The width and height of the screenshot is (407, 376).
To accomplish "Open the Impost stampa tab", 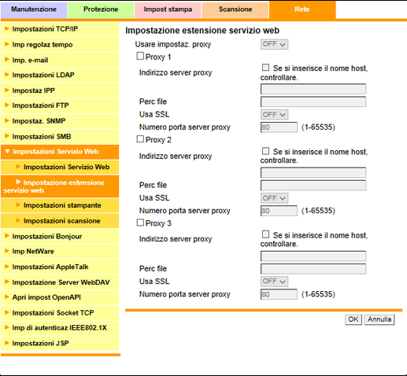I will coord(168,9).
